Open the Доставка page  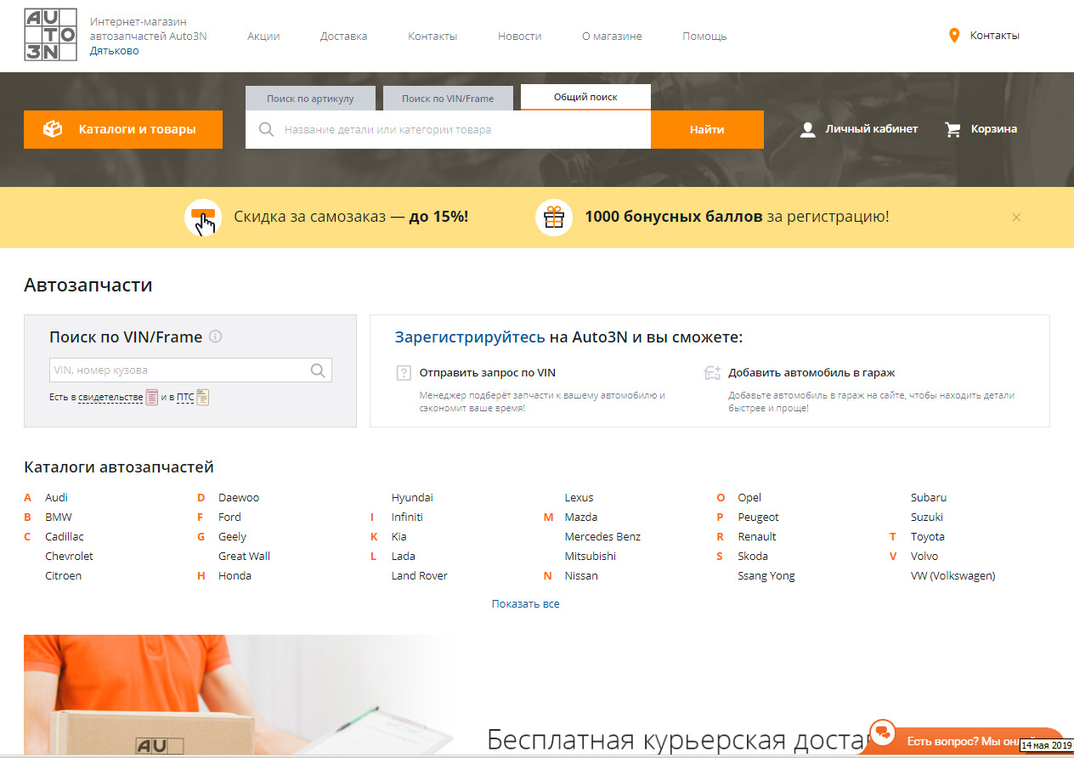(344, 36)
